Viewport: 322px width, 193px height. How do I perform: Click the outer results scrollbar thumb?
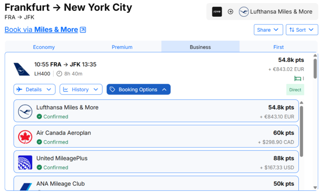coord(315,69)
